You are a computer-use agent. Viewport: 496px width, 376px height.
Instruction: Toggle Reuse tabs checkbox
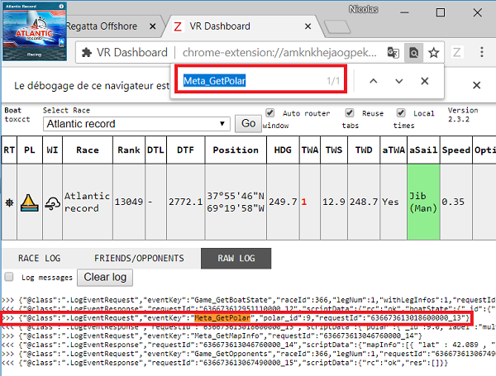349,113
